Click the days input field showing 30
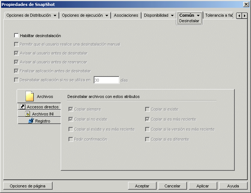Screen dimensions: 251x193 click(107, 80)
